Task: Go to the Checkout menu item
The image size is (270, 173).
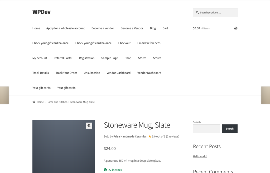Action: pos(124,43)
